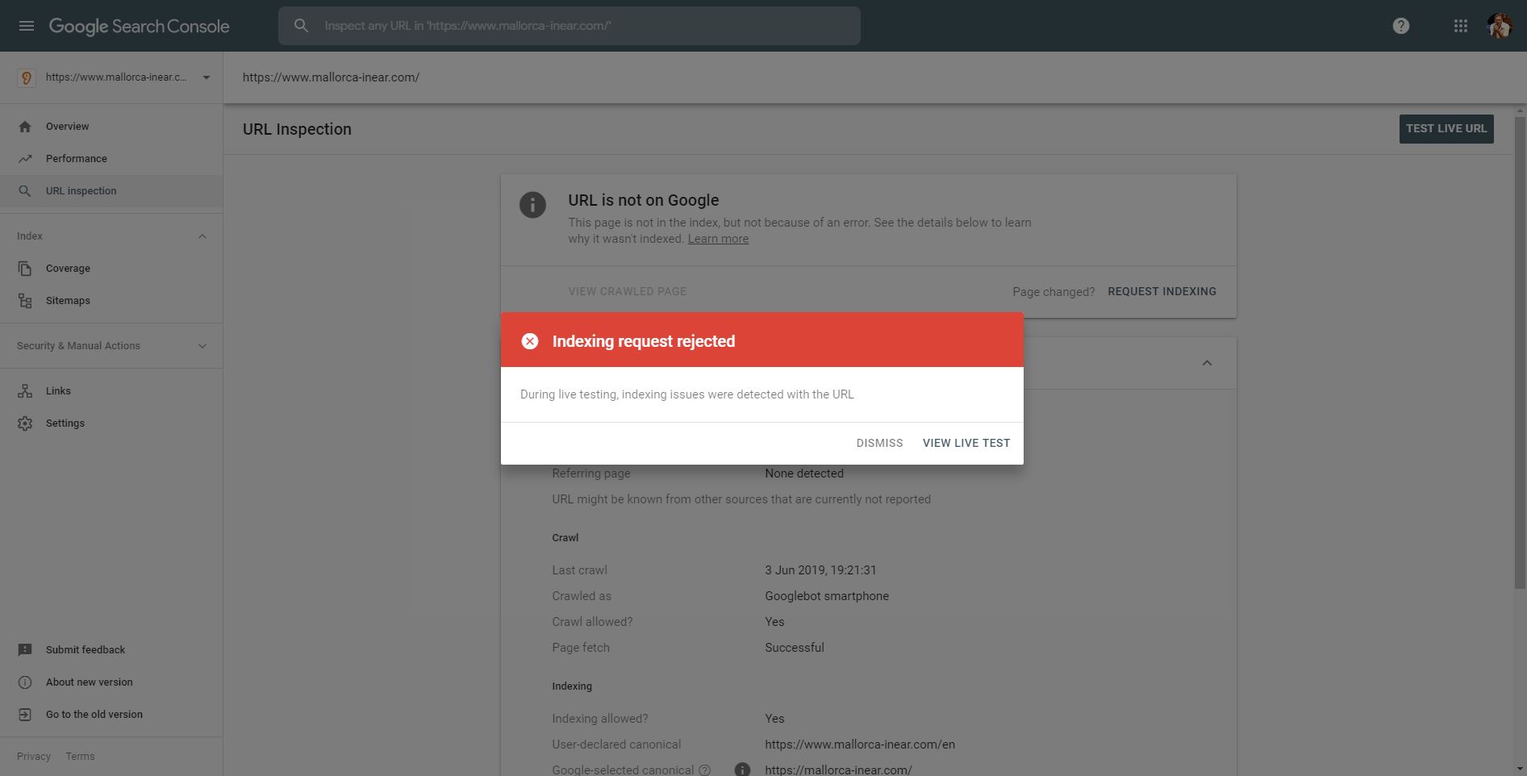Dismiss the indexing rejected dialog

coord(879,443)
